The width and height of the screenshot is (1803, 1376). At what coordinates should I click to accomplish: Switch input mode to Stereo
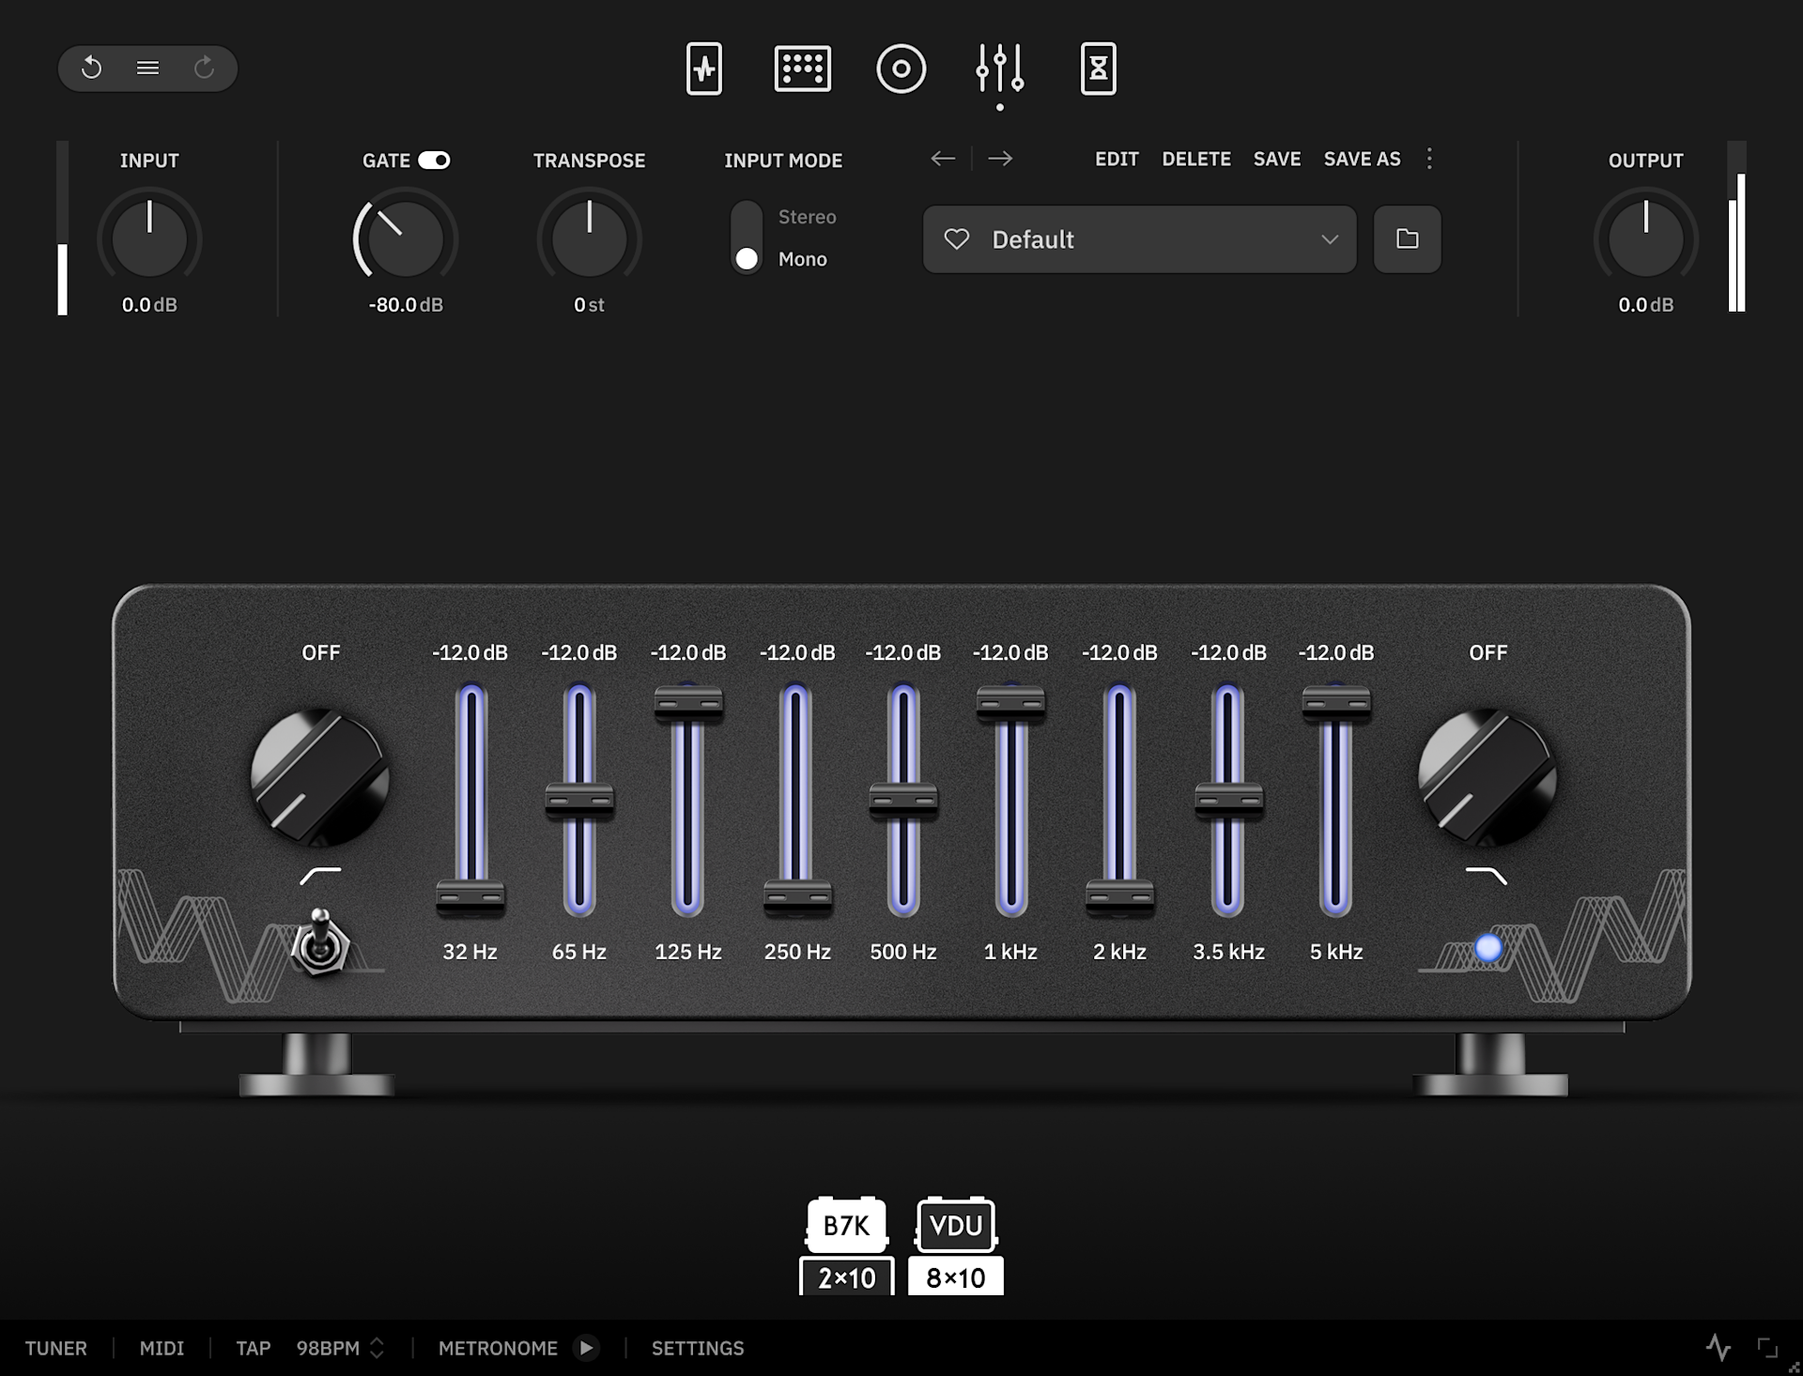[x=806, y=217]
